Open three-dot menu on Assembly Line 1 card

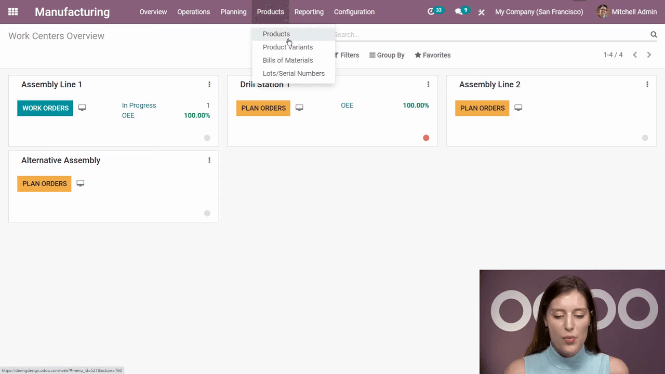[x=209, y=85]
